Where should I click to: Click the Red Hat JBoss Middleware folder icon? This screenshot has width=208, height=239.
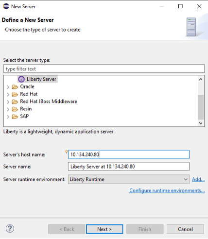15,102
